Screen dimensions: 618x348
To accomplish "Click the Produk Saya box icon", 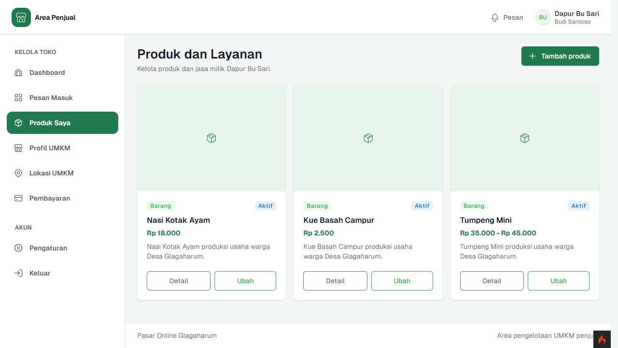I will pos(18,123).
